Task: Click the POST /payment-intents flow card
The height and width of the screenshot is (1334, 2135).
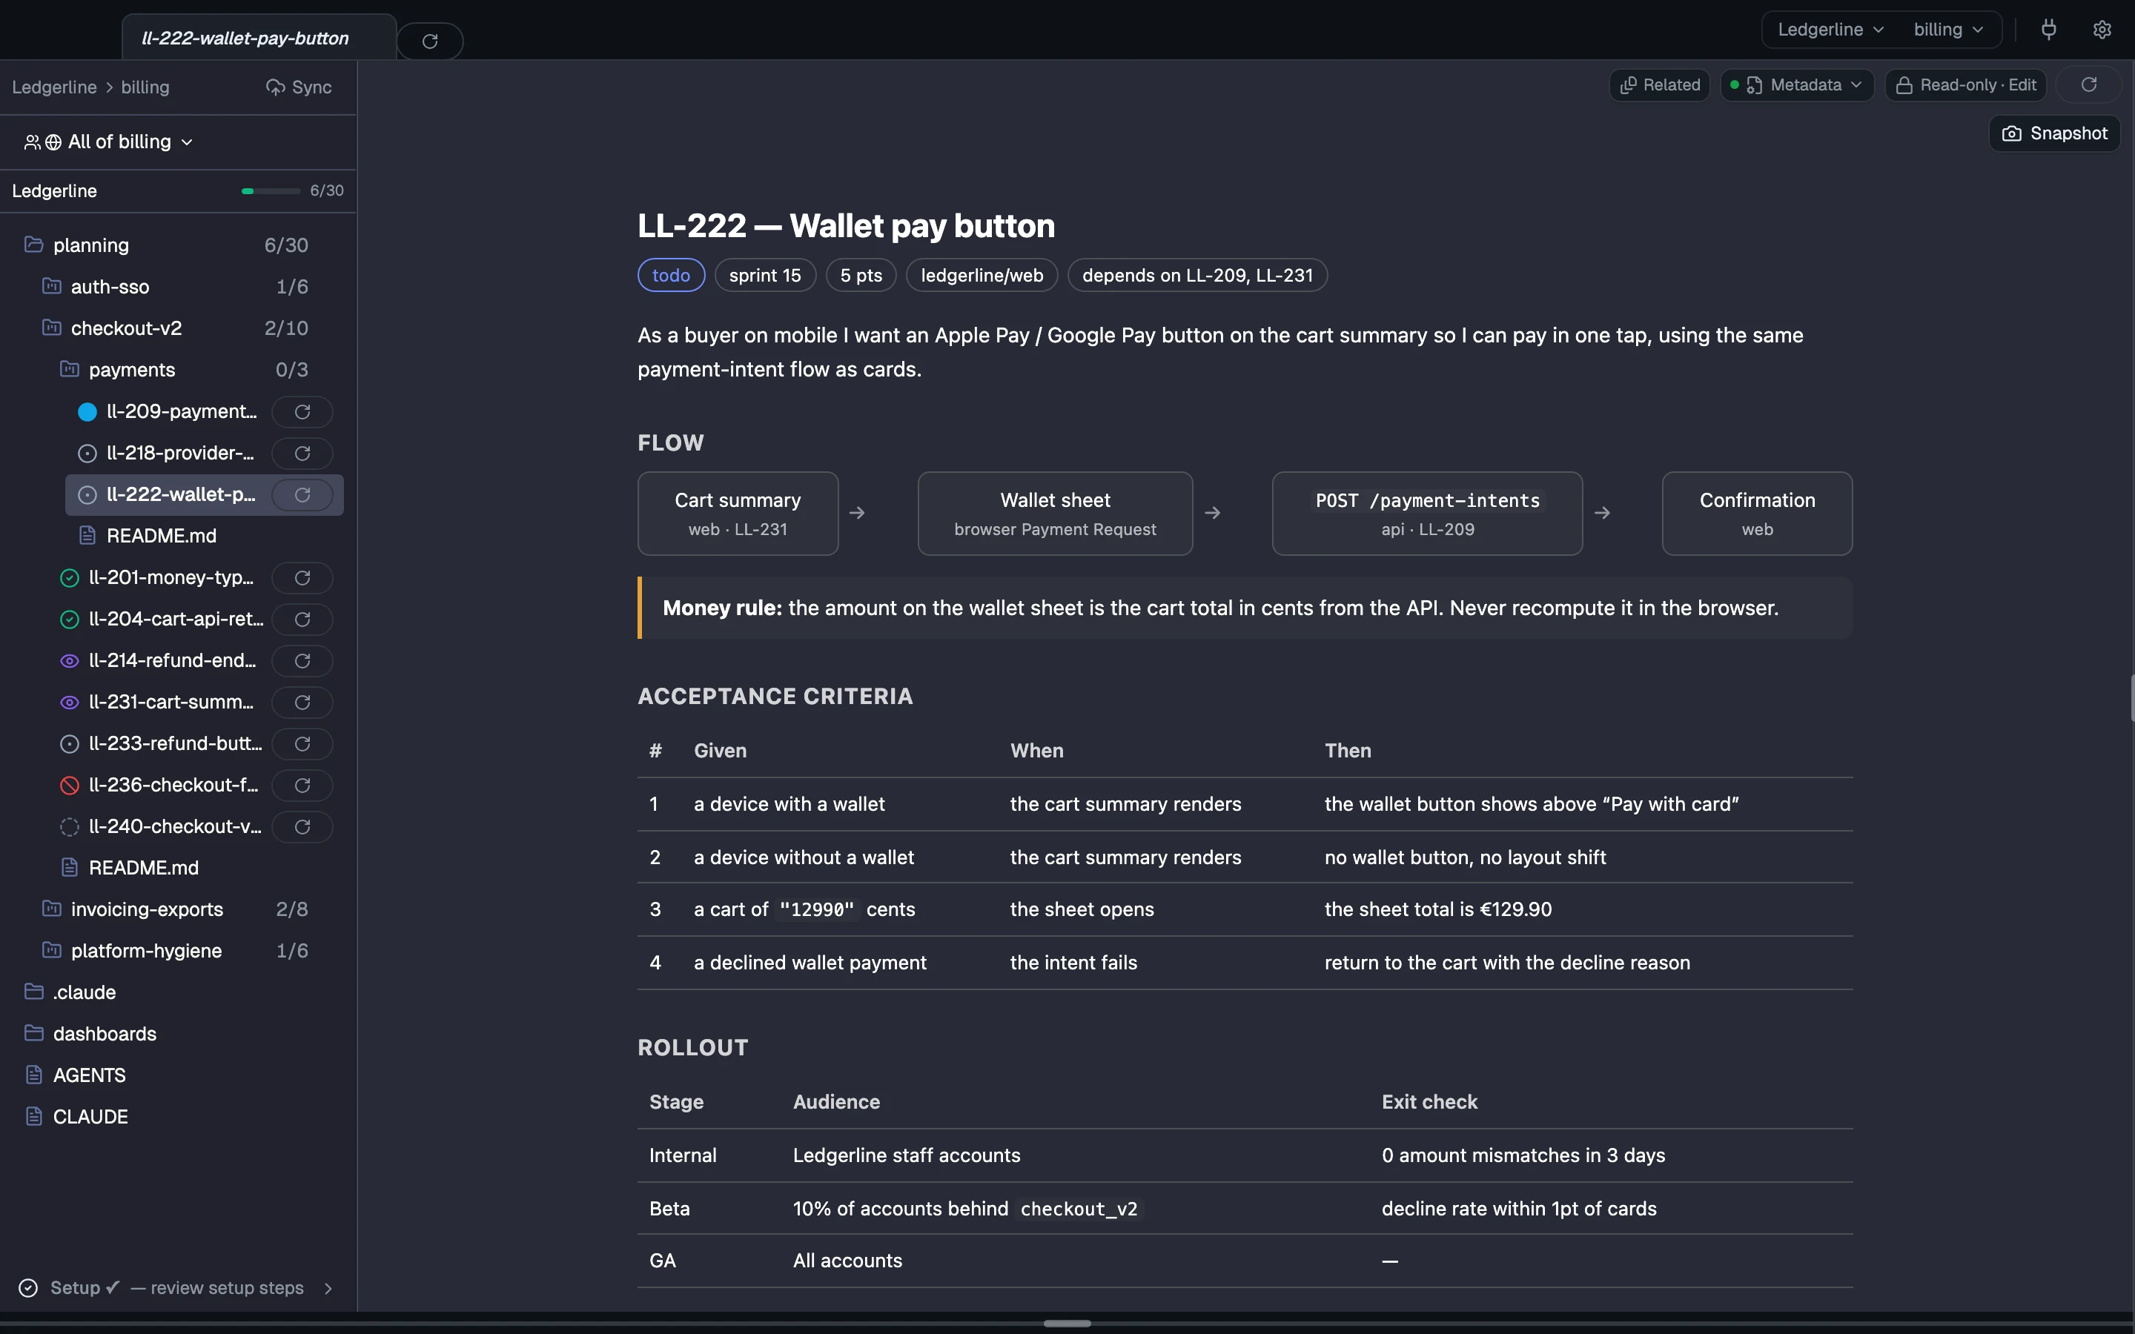Action: 1428,514
